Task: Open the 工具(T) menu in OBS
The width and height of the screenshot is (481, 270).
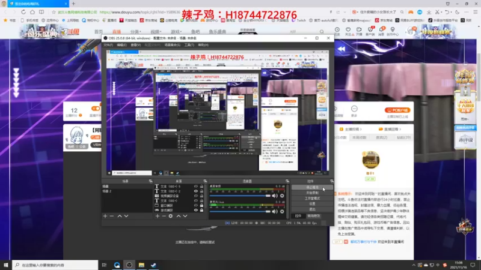Action: tap(189, 45)
